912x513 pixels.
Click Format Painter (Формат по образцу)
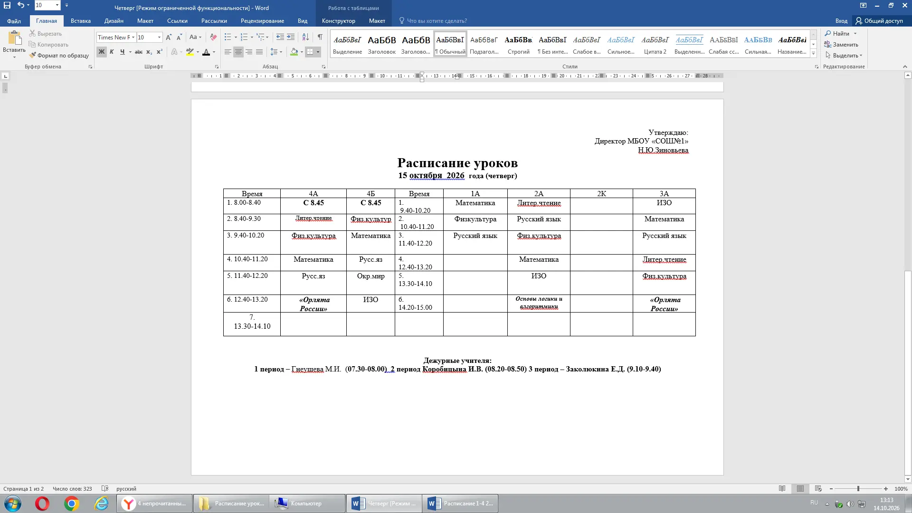(x=59, y=56)
